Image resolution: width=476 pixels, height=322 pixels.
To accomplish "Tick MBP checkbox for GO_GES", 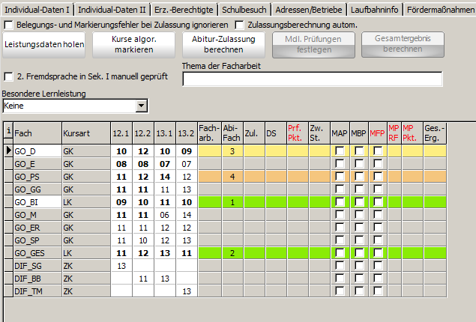I will [x=359, y=253].
